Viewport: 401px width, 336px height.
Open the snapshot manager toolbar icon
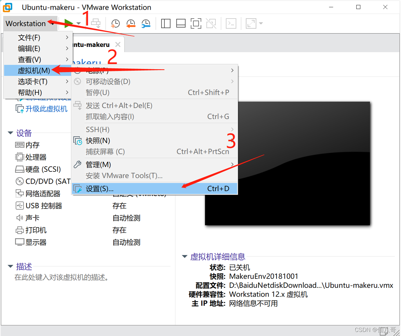[146, 24]
